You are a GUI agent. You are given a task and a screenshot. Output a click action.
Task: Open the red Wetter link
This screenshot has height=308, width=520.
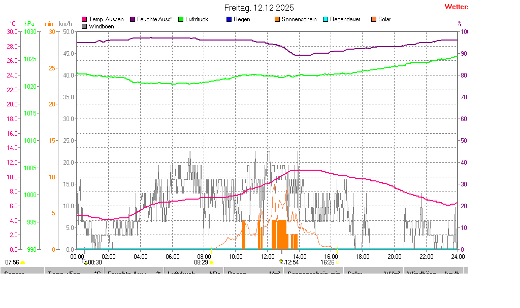(x=456, y=7)
